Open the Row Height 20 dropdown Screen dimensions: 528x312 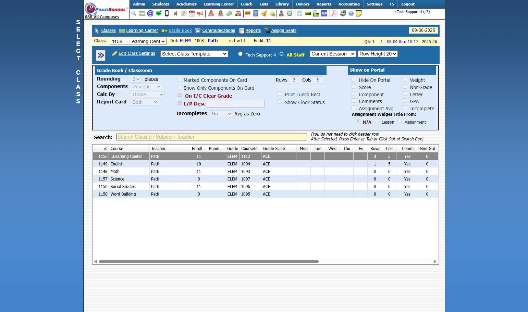click(x=378, y=54)
